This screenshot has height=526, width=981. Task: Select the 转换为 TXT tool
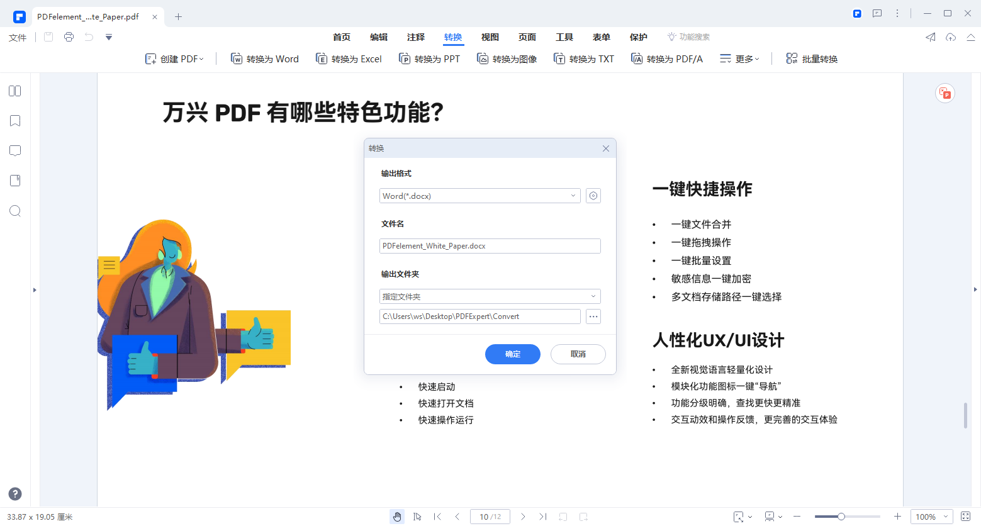tap(583, 59)
